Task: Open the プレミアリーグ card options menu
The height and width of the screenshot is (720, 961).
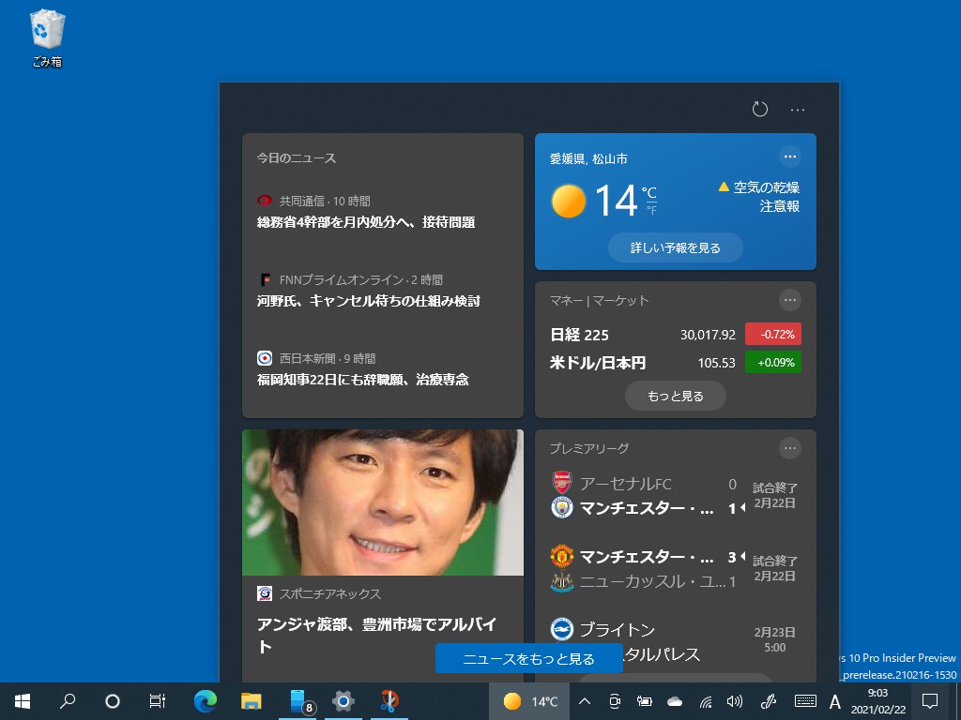Action: 790,448
